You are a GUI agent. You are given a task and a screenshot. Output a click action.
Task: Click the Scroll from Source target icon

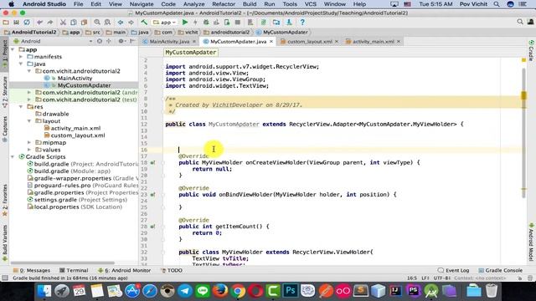tap(100, 41)
